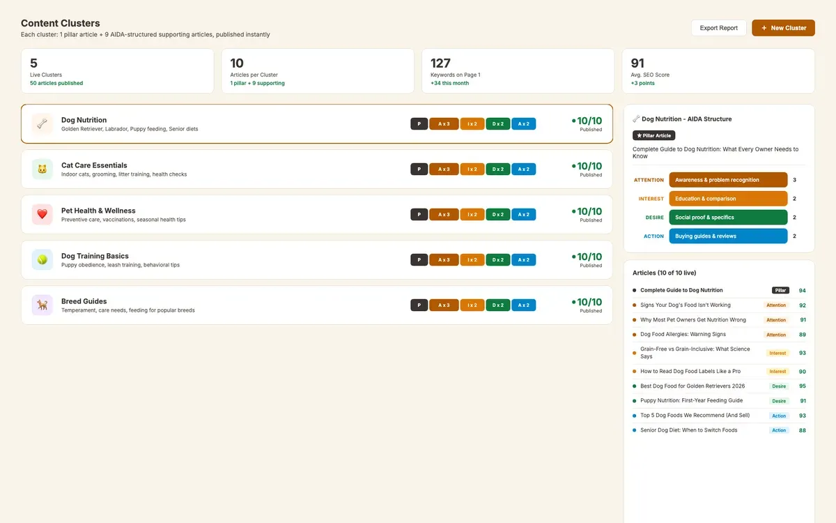Select the blue 'Buying guides & reviews' bar
This screenshot has width=836, height=523.
(x=727, y=236)
